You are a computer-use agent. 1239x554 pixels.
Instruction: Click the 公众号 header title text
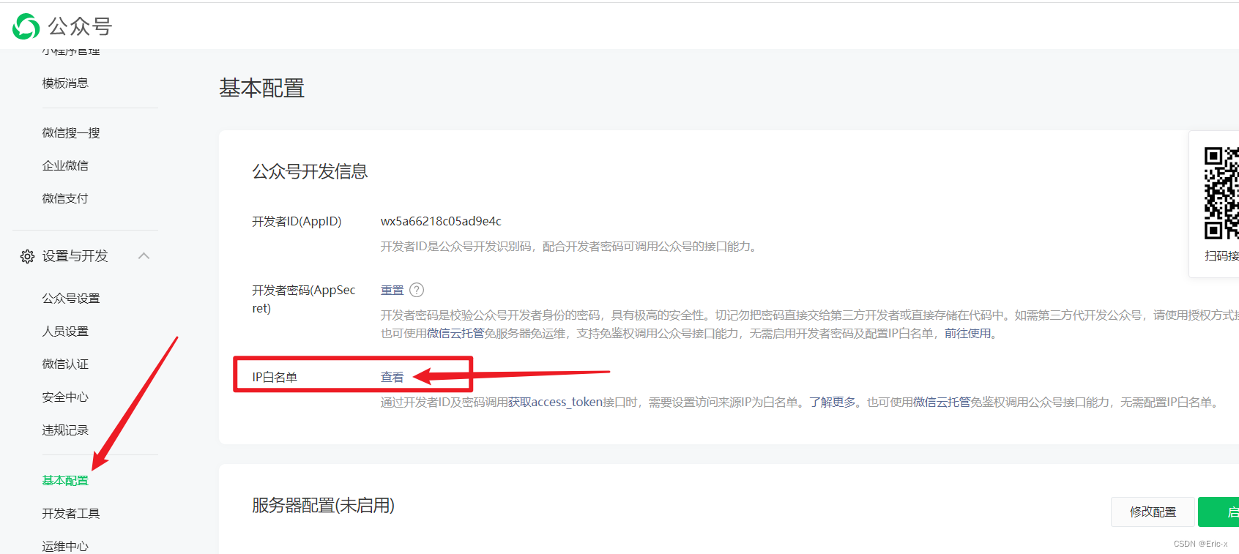tap(80, 26)
